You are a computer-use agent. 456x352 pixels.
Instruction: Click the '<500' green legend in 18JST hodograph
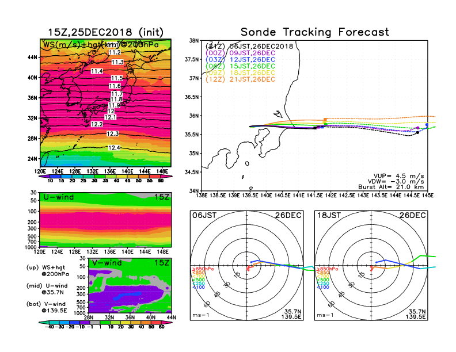click(323, 280)
